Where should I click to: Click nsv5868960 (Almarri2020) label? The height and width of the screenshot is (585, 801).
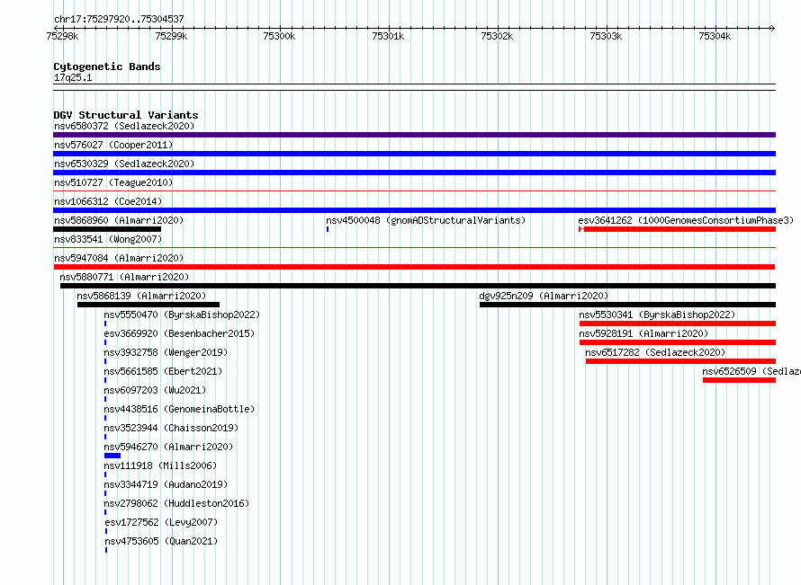coord(119,220)
